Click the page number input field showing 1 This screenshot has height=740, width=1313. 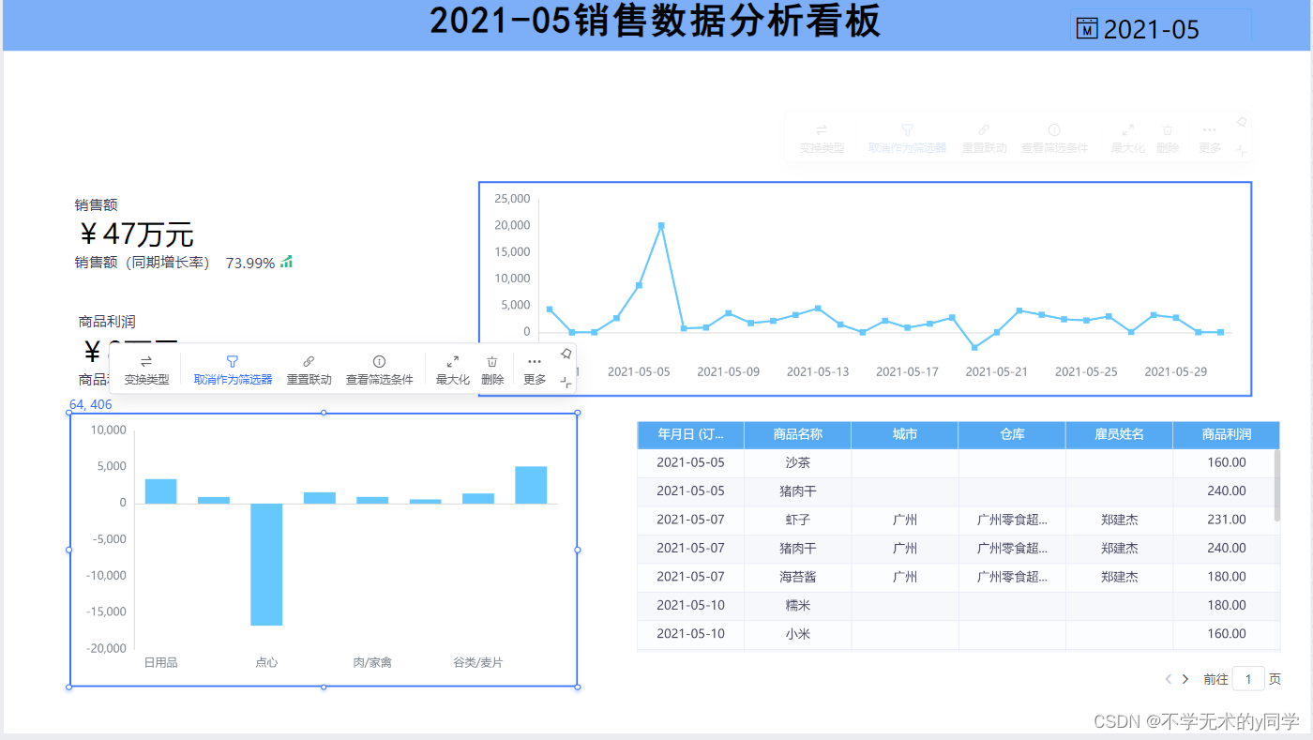(x=1248, y=678)
